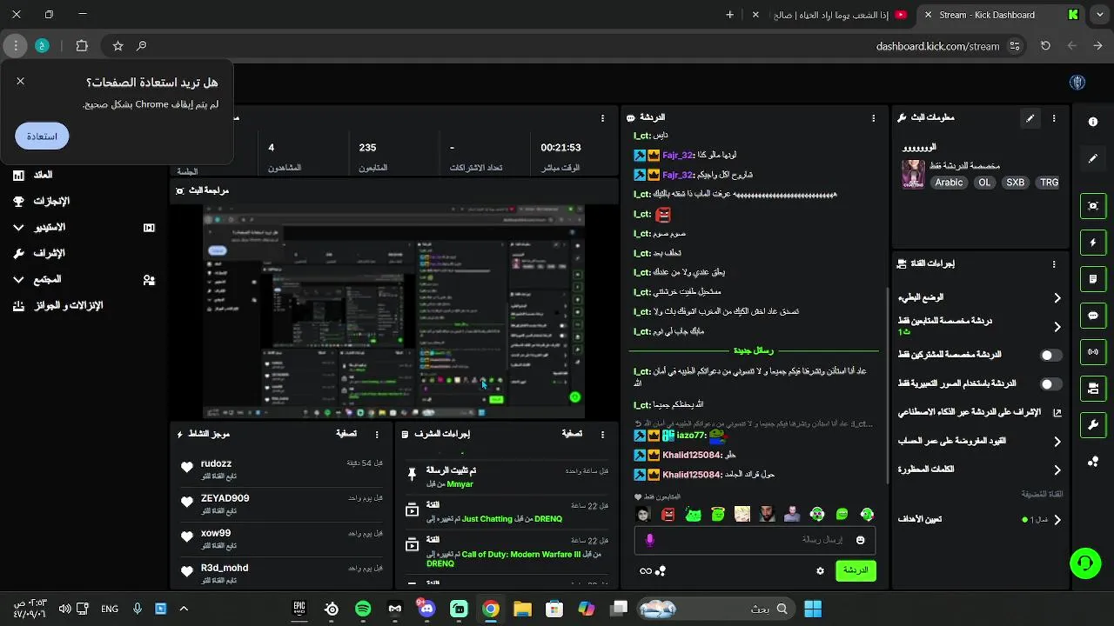Click the send message input field
The image size is (1114, 626).
(755, 540)
